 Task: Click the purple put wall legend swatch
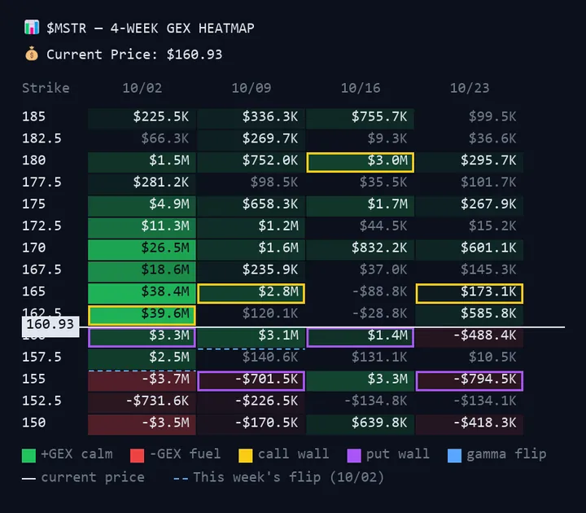(354, 456)
